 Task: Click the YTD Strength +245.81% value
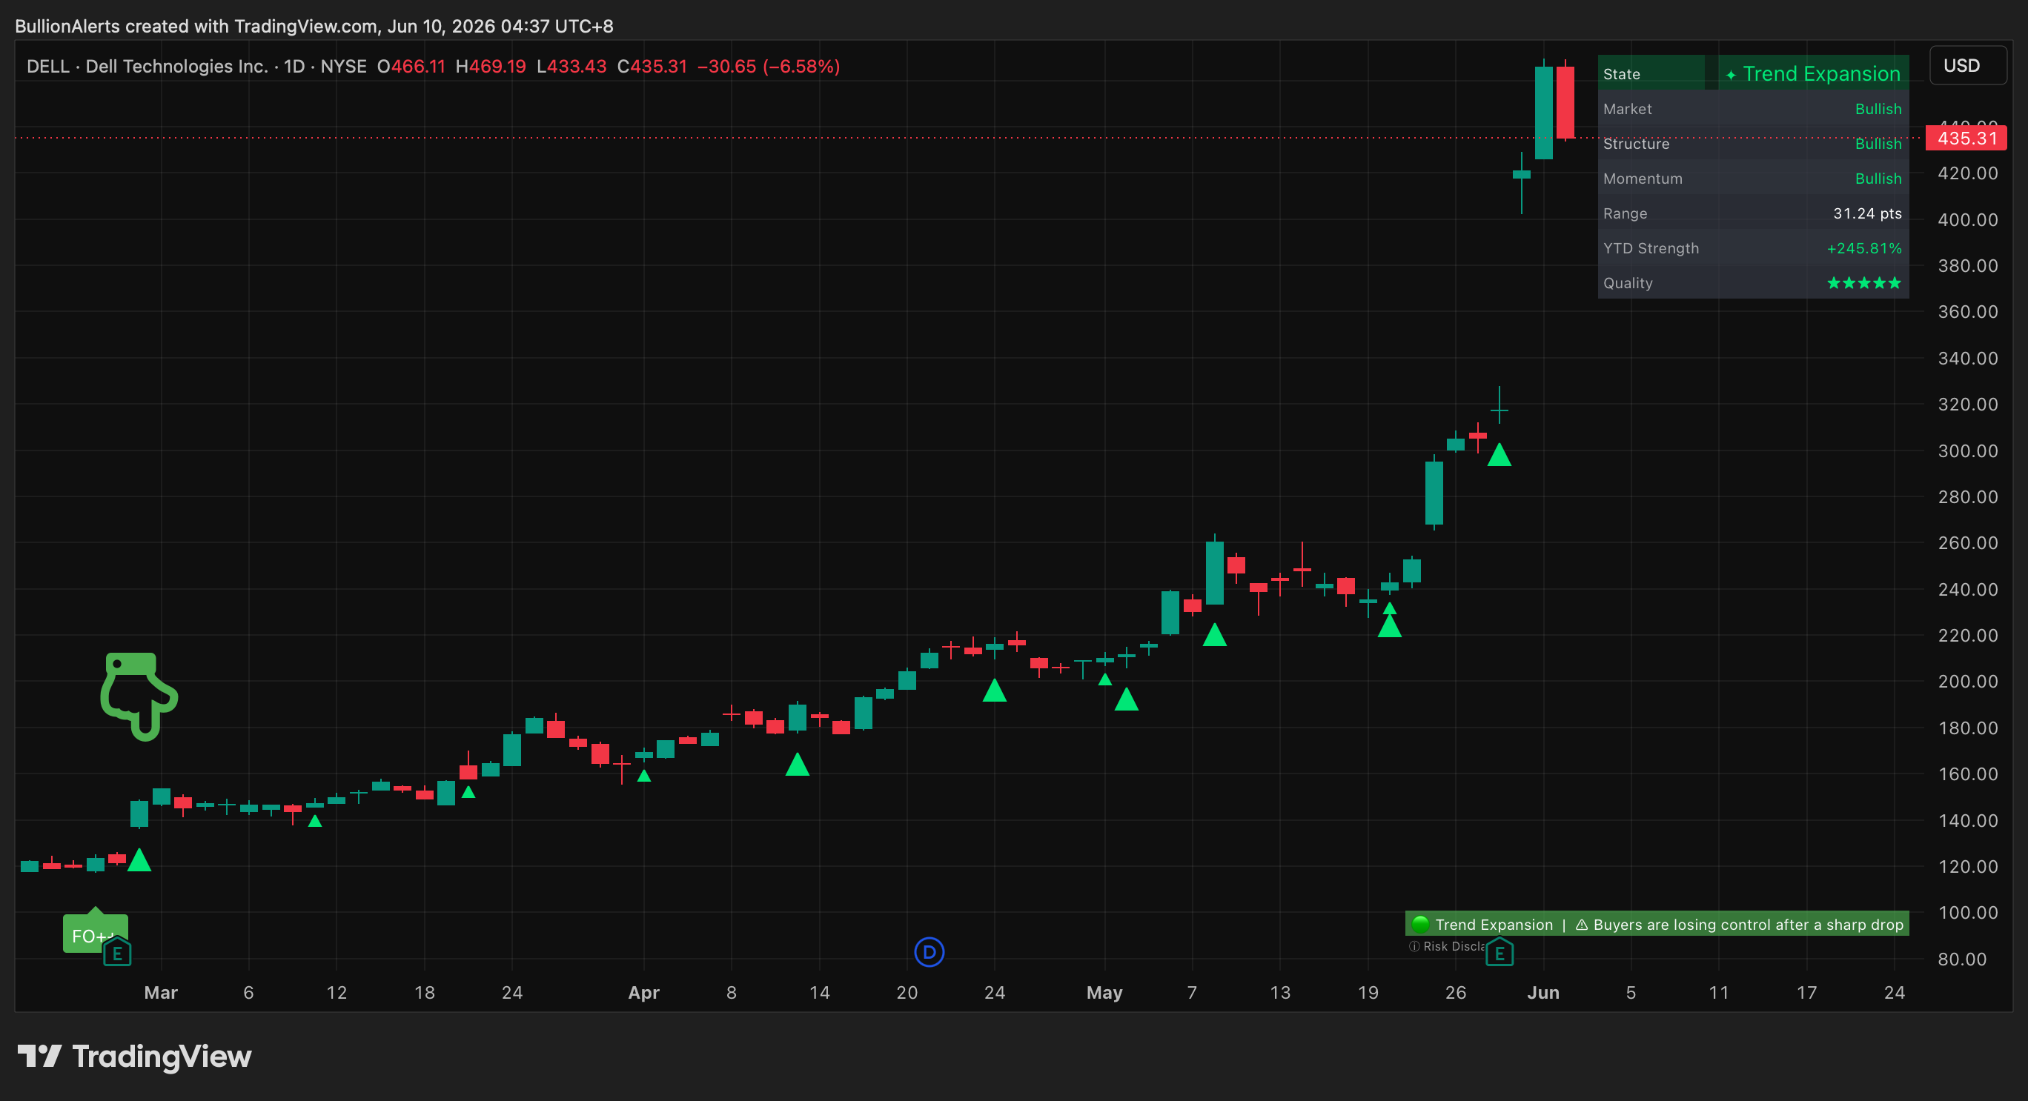click(x=1863, y=249)
